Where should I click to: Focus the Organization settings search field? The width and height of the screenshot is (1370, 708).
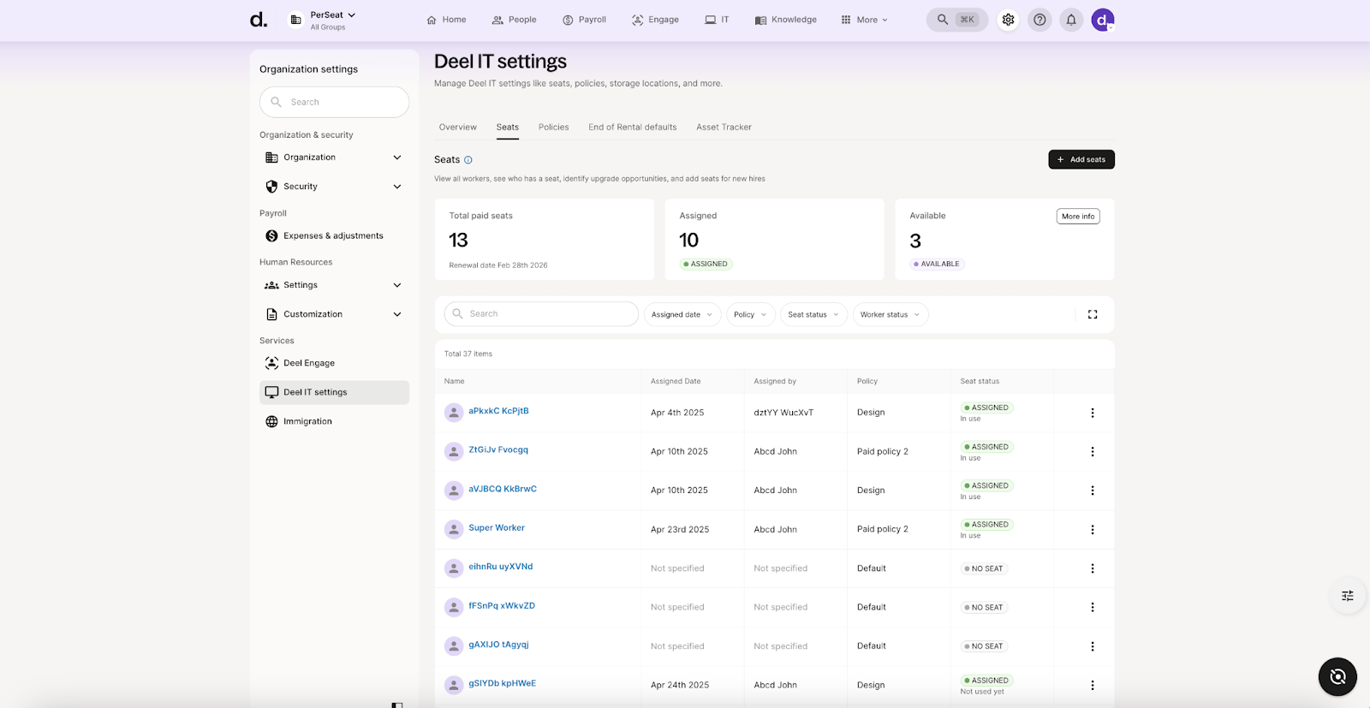coord(334,102)
